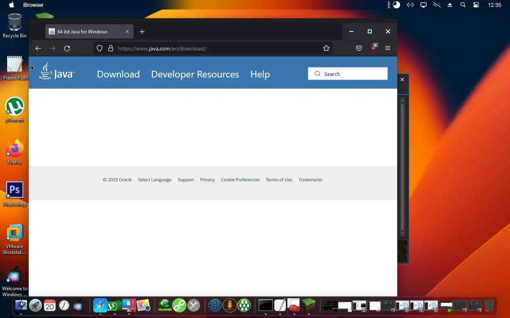
Task: Open the Support footer link
Action: (186, 180)
